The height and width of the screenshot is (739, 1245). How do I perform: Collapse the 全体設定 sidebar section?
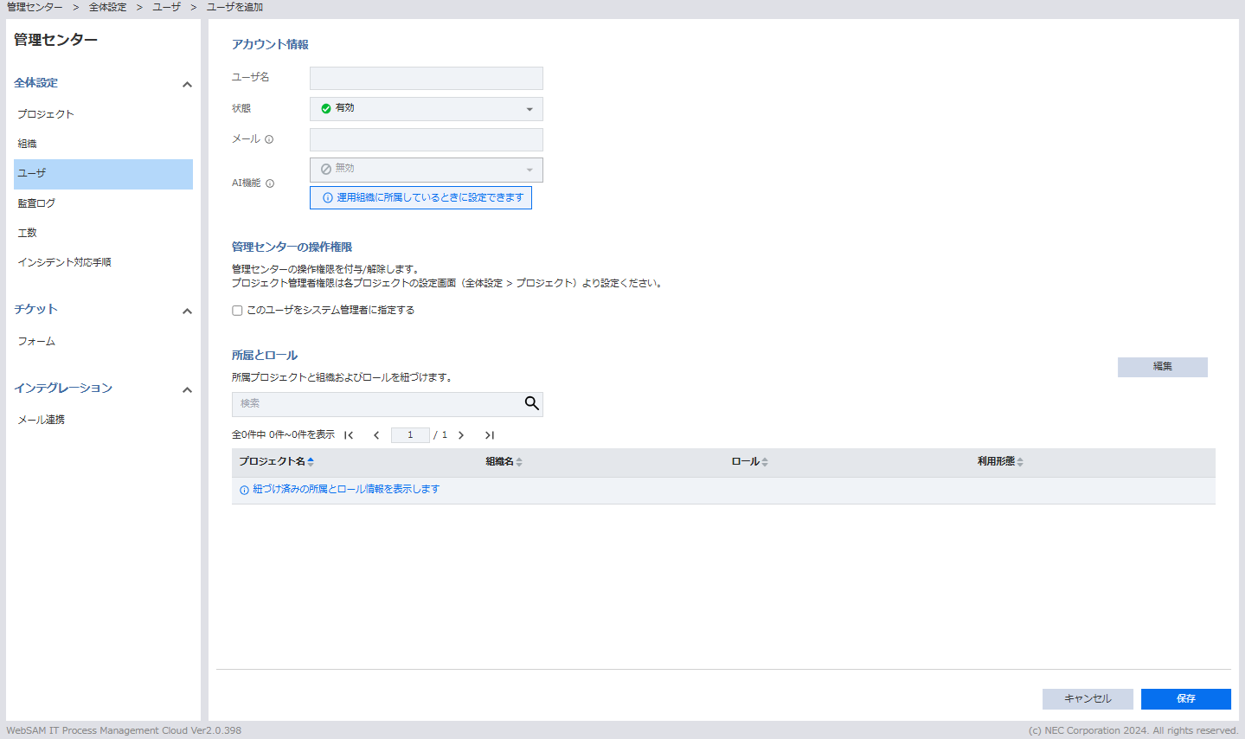[x=187, y=85]
